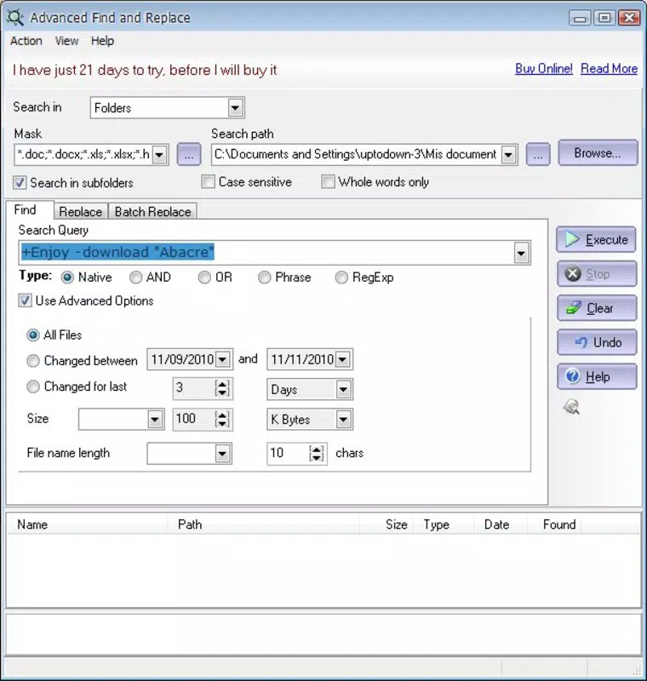Open the Help menu in menu bar
This screenshot has width=647, height=681.
102,41
